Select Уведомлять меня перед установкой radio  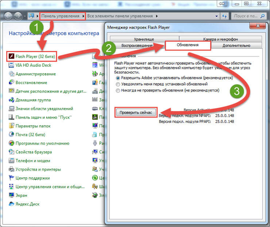[x=118, y=84]
